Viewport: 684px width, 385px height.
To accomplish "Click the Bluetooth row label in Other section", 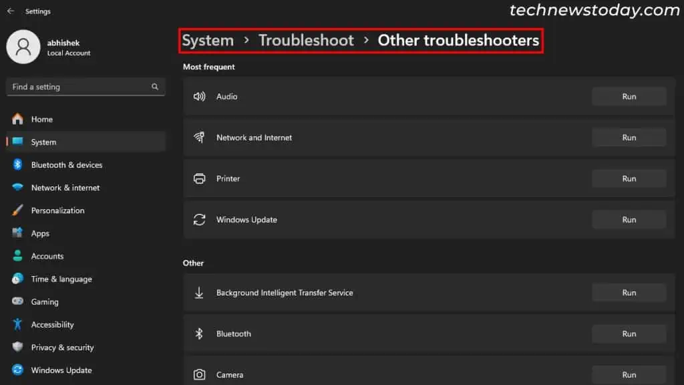I will tap(233, 334).
